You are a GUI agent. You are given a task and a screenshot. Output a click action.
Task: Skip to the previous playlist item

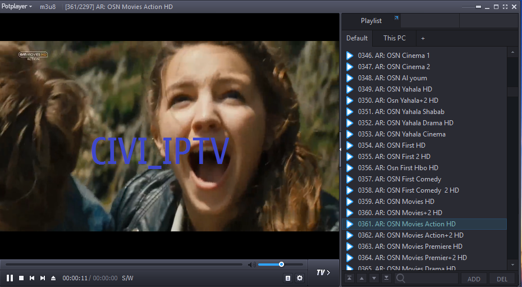[32, 278]
